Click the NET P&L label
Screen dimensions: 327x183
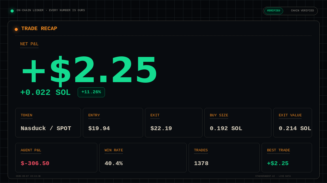pyautogui.click(x=29, y=44)
